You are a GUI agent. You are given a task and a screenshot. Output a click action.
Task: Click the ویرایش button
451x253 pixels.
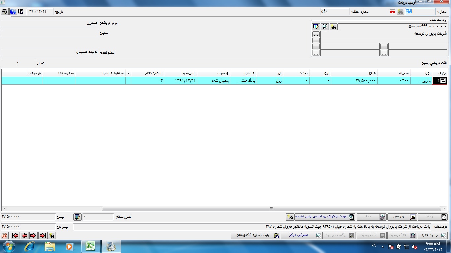click(402, 217)
